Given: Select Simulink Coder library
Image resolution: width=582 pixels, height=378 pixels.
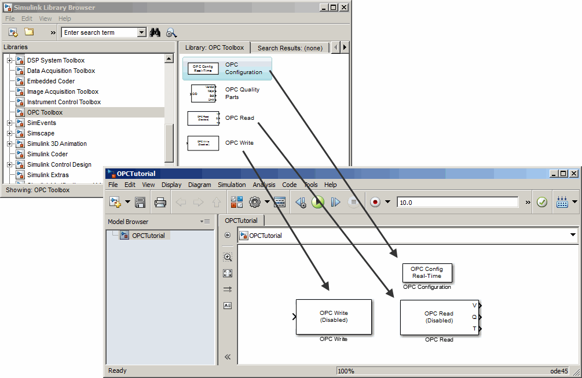Looking at the screenshot, I should coord(47,154).
